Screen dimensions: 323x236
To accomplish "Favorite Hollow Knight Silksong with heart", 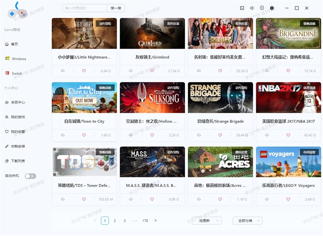I will (x=152, y=135).
